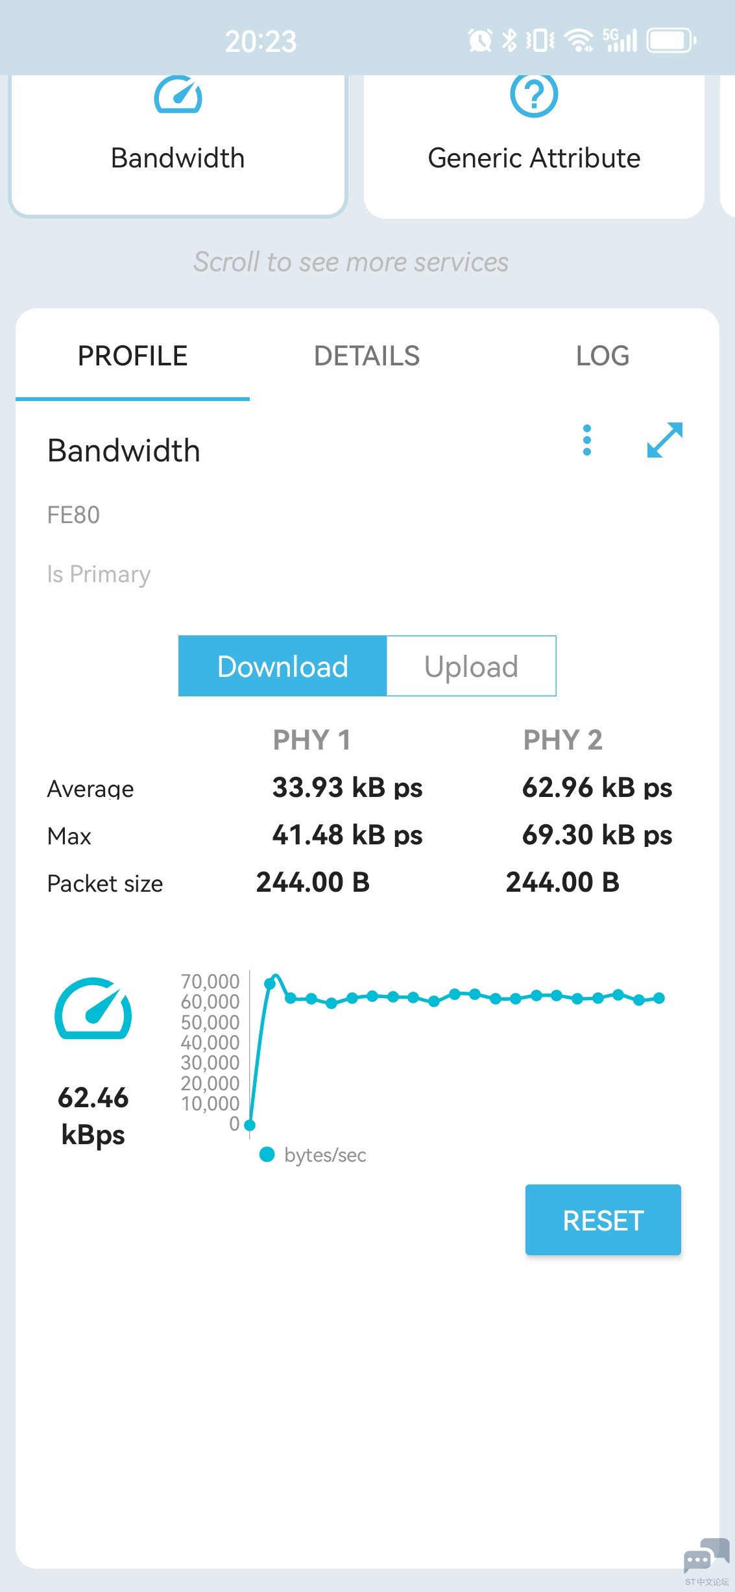This screenshot has height=1592, width=735.
Task: Expand the Bandwidth panel with arrows icon
Action: (x=665, y=440)
